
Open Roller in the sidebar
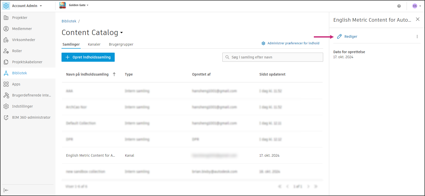pyautogui.click(x=17, y=51)
